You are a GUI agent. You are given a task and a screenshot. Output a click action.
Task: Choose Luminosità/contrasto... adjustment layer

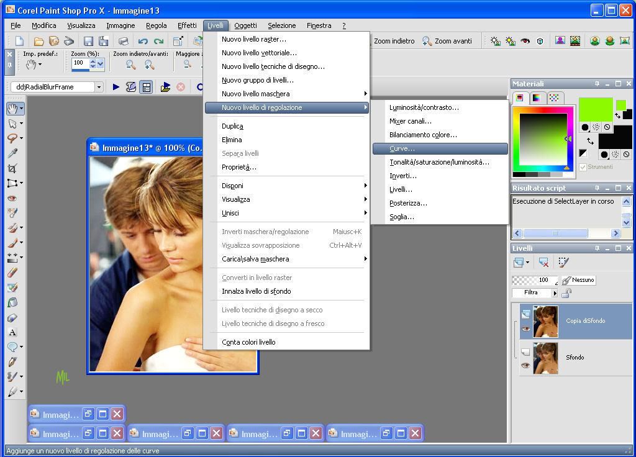coord(440,107)
